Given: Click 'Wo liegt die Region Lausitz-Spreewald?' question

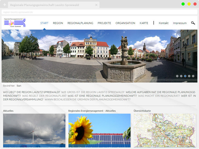Looking at the screenshot, I should click(31, 92).
